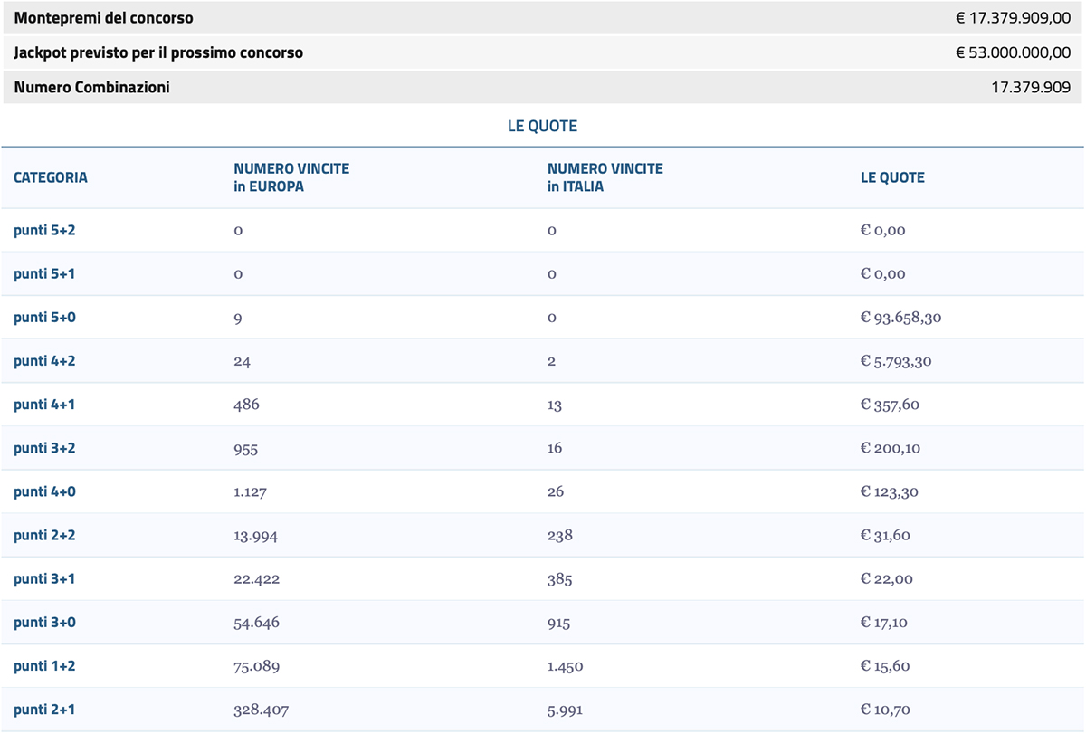Click the 'punti 4+2' category label
The image size is (1086, 734).
click(44, 361)
